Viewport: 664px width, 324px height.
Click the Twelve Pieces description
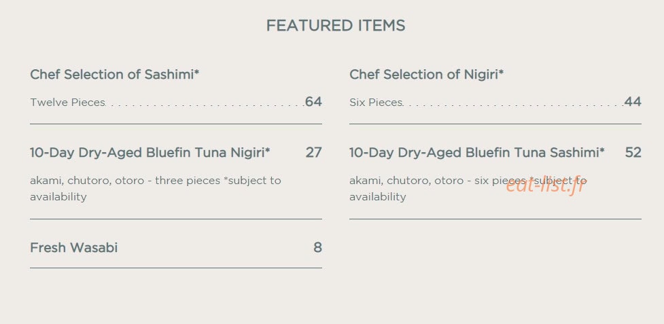tap(67, 103)
